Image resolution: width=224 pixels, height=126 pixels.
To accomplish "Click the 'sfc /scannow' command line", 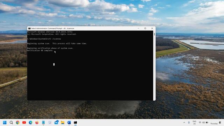I will 44,39.
